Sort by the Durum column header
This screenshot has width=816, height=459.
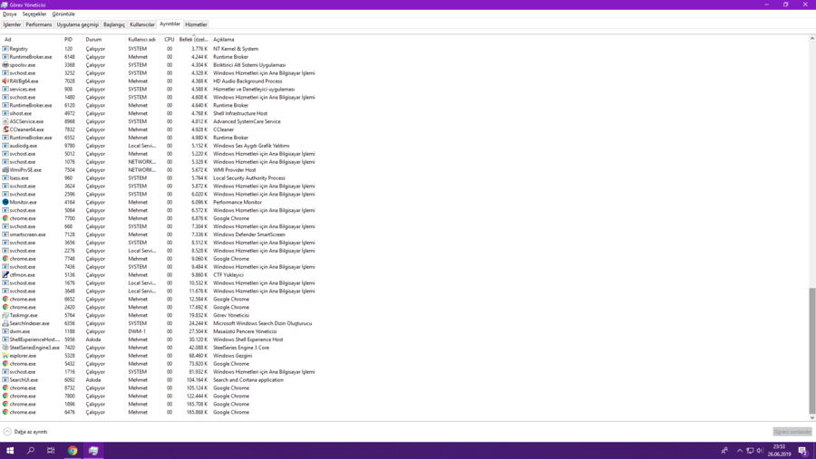104,40
